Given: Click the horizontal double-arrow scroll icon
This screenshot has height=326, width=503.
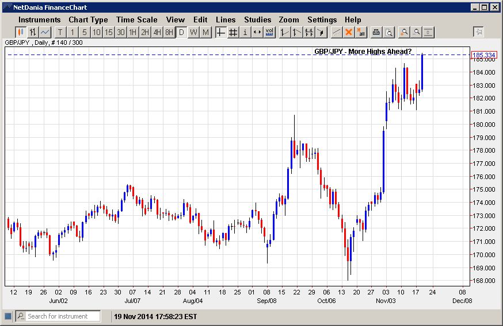Looking at the screenshot, I should [257, 32].
